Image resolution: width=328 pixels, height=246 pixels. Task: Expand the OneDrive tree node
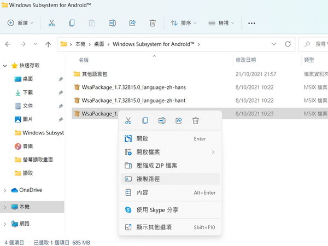pyautogui.click(x=5, y=190)
